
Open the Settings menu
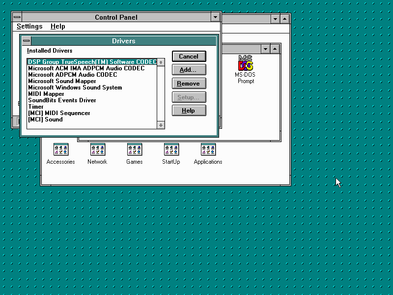click(x=29, y=27)
